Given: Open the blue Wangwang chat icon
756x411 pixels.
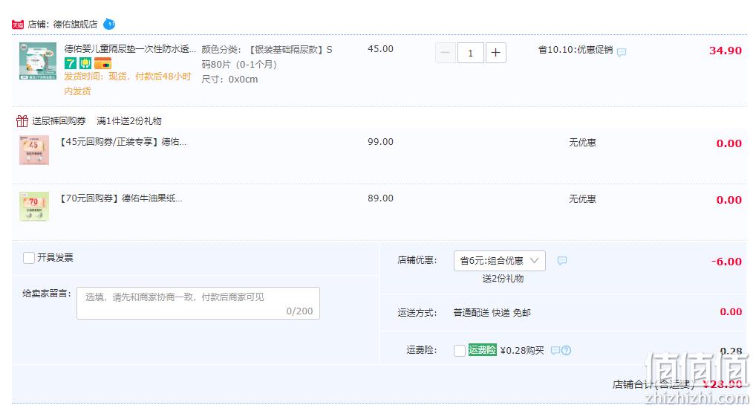Looking at the screenshot, I should click(x=109, y=24).
